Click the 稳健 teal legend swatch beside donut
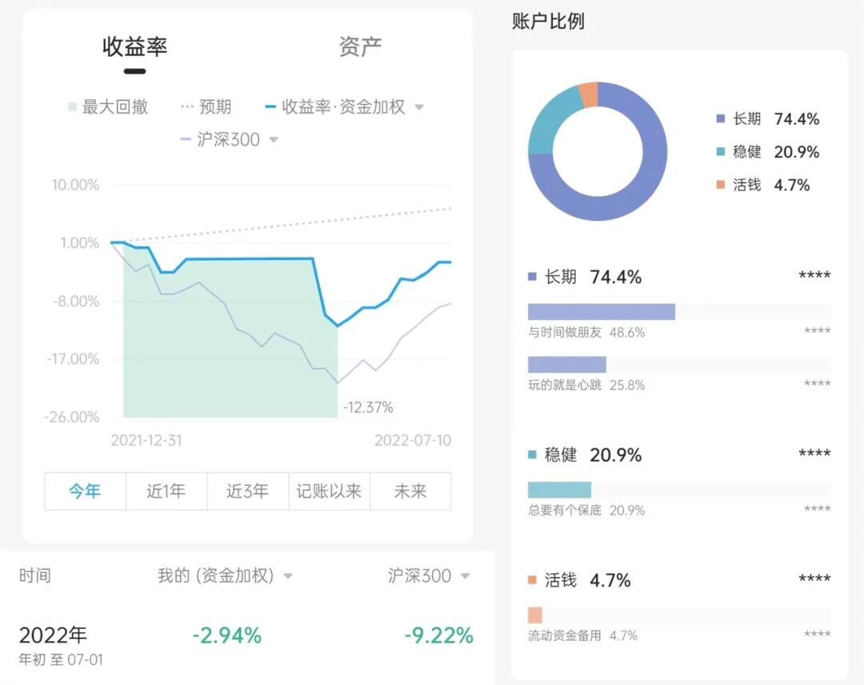 720,151
